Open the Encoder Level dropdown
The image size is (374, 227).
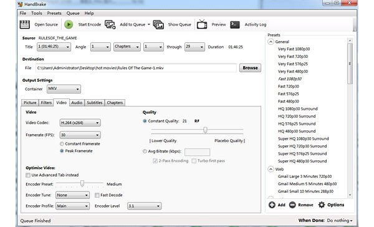(145, 206)
